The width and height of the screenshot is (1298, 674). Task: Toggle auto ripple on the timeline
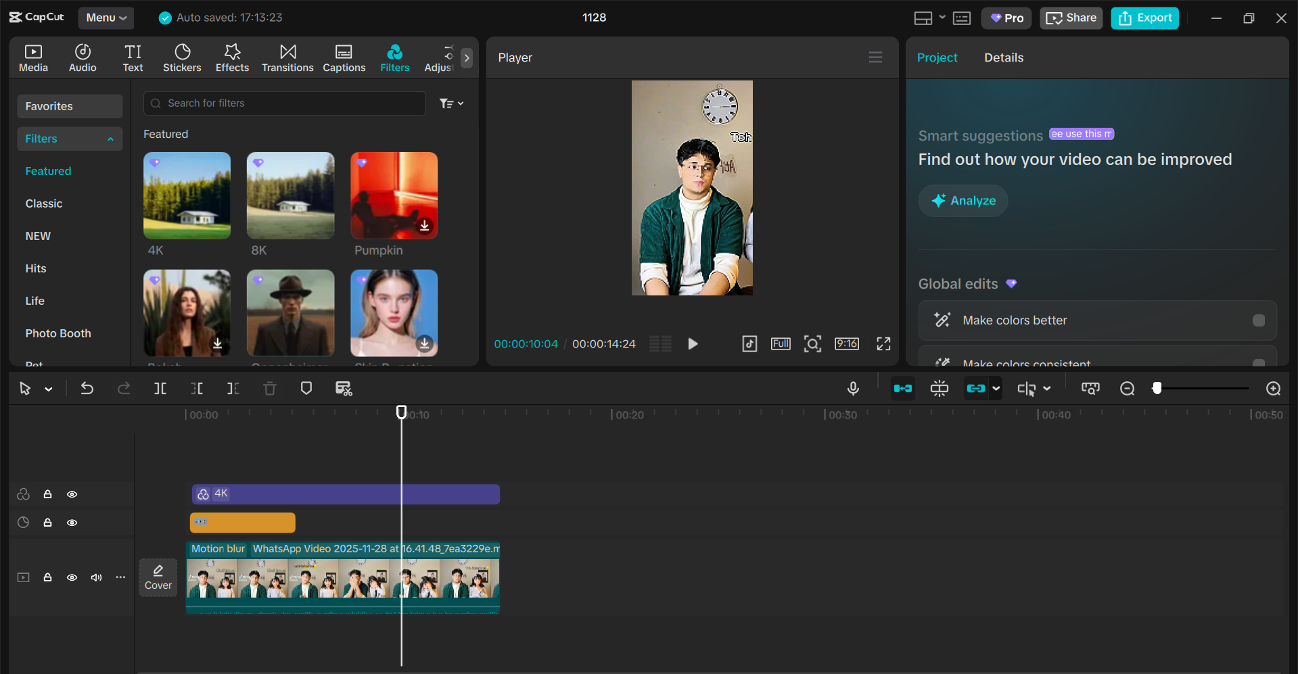pos(902,388)
